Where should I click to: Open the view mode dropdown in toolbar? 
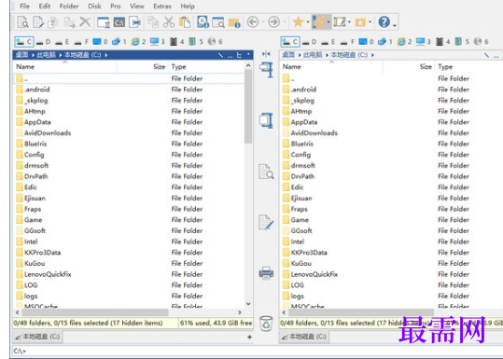pos(349,22)
